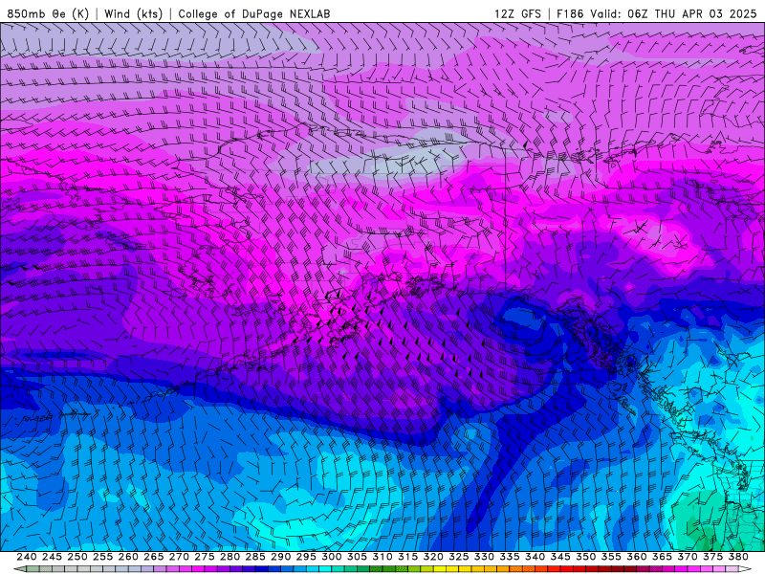The height and width of the screenshot is (574, 765).
Task: Click the 'F186' forecast hour label
Action: pos(570,13)
